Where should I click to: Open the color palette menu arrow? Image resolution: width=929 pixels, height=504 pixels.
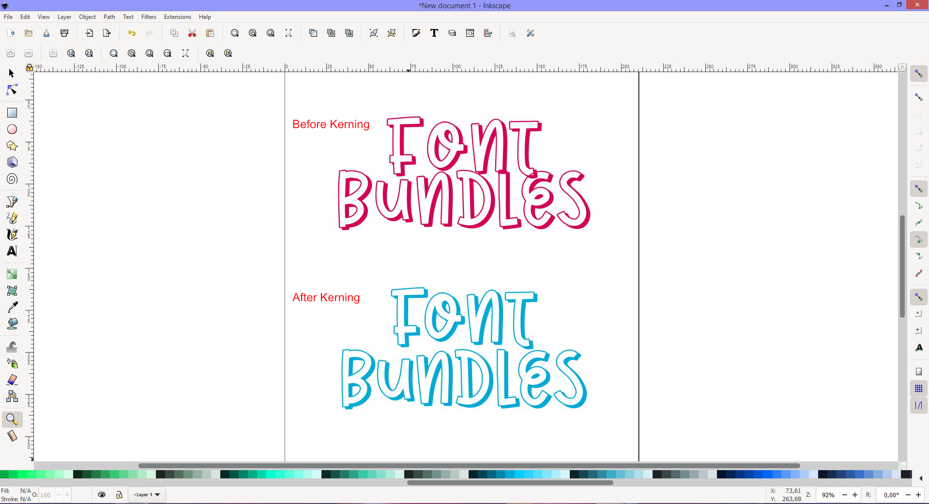pyautogui.click(x=920, y=478)
